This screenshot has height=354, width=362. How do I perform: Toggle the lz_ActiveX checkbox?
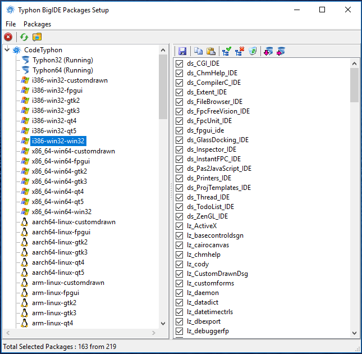point(180,226)
